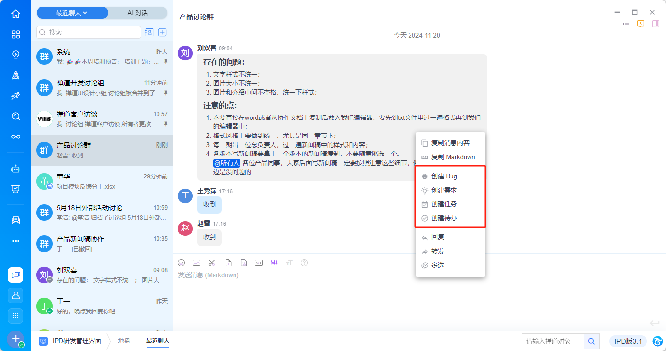This screenshot has width=666, height=351.
Task: Click the IPD版3.1 version button
Action: click(x=628, y=341)
